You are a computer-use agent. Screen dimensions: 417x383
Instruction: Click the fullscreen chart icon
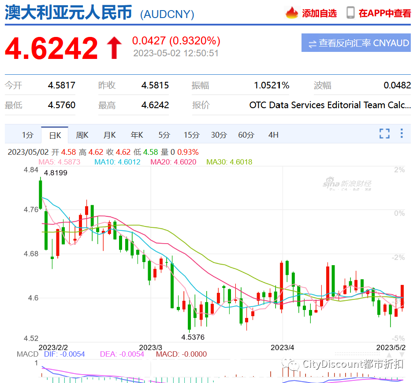tap(384, 133)
